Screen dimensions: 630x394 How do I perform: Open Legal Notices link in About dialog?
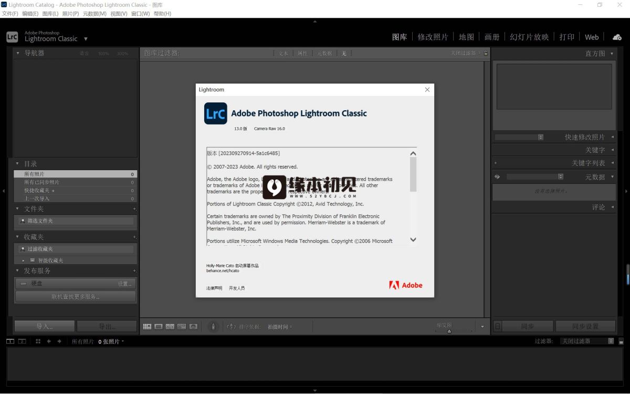click(x=214, y=288)
